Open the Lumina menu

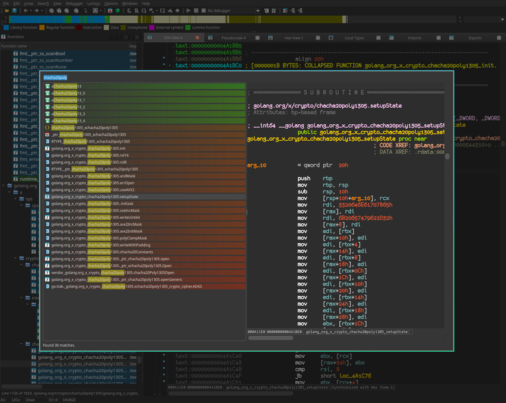93,3
